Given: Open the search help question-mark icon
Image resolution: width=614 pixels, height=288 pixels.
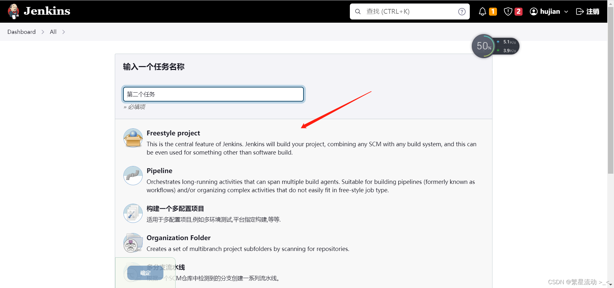Looking at the screenshot, I should 462,11.
